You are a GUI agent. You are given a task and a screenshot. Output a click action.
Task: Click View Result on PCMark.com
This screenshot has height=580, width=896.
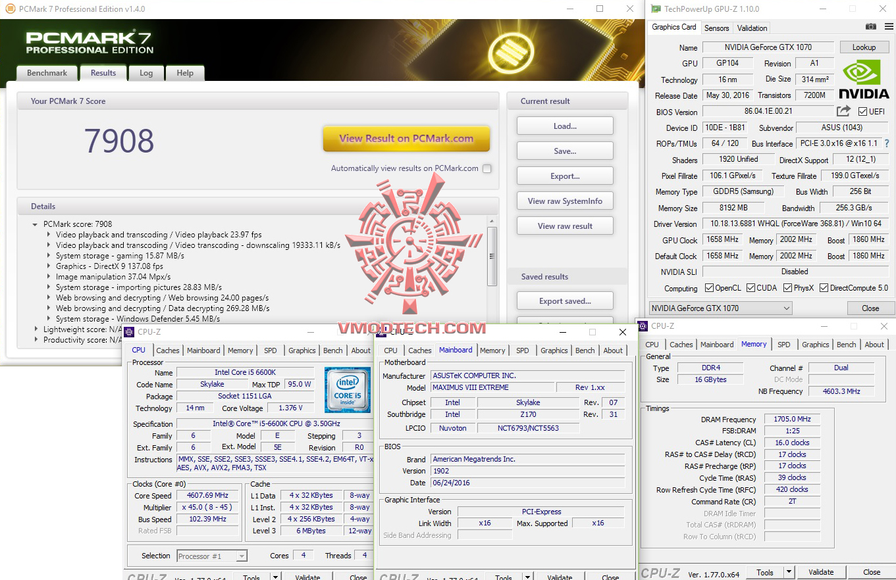click(x=406, y=139)
